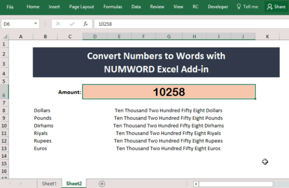Select row 1 header
This screenshot has height=188, width=289.
pyautogui.click(x=4, y=44)
